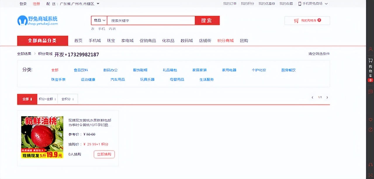The height and width of the screenshot is (179, 374).
Task: Select the 积分+金额 filter tab
Action: click(x=47, y=99)
